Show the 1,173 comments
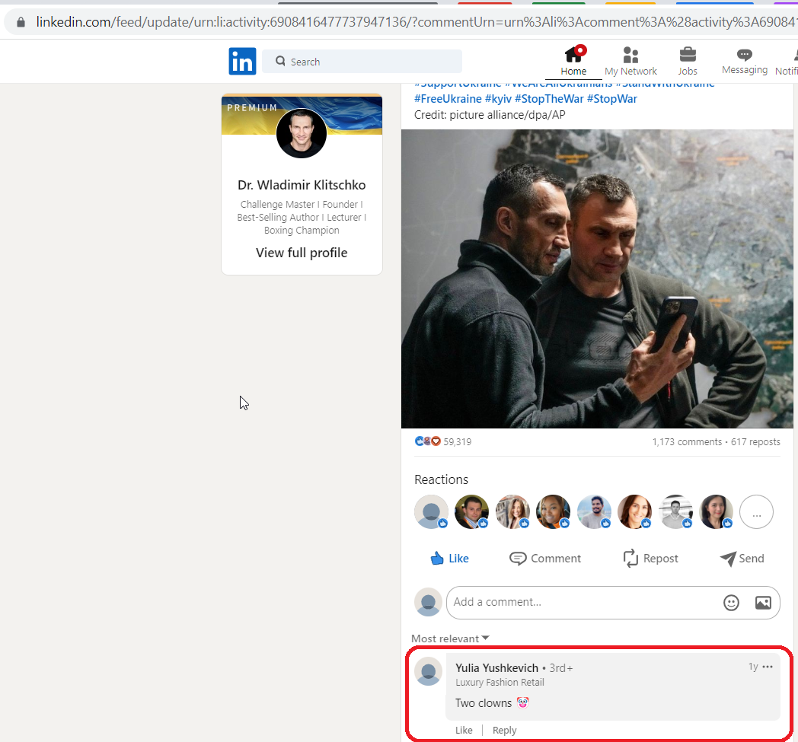 [687, 442]
